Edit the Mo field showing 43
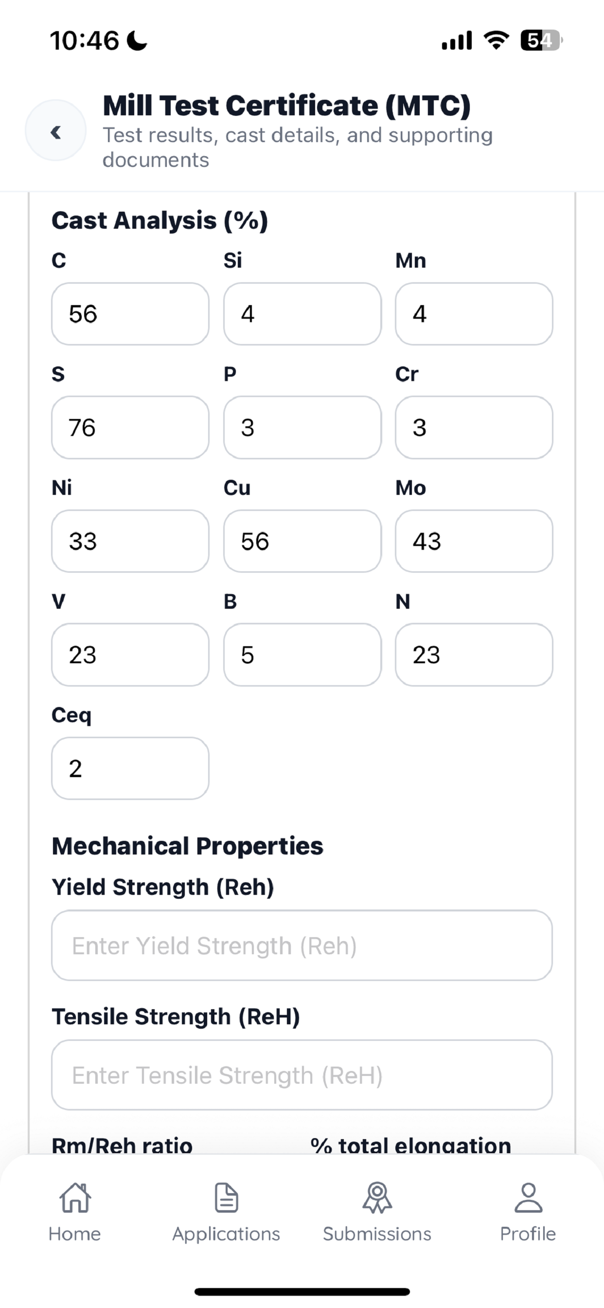604x1308 pixels. pos(474,541)
